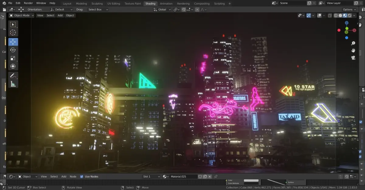Select the Cursor tool in the toolbar
365x190 pixels.
click(13, 32)
